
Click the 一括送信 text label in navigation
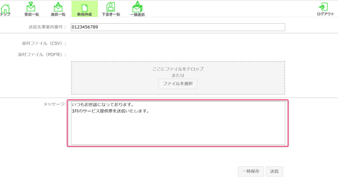[137, 14]
